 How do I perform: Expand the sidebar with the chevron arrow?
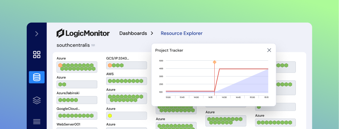click(37, 34)
